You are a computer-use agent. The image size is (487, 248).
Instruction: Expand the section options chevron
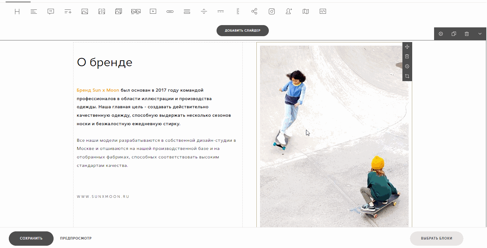pyautogui.click(x=480, y=34)
